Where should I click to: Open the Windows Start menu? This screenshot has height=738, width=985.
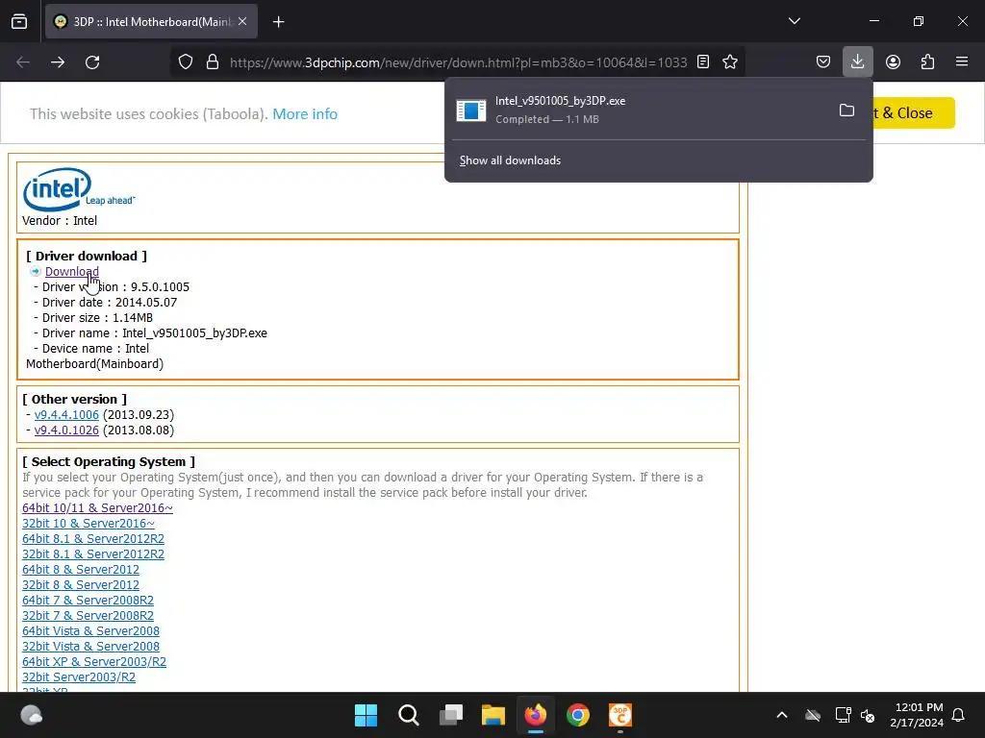point(366,715)
